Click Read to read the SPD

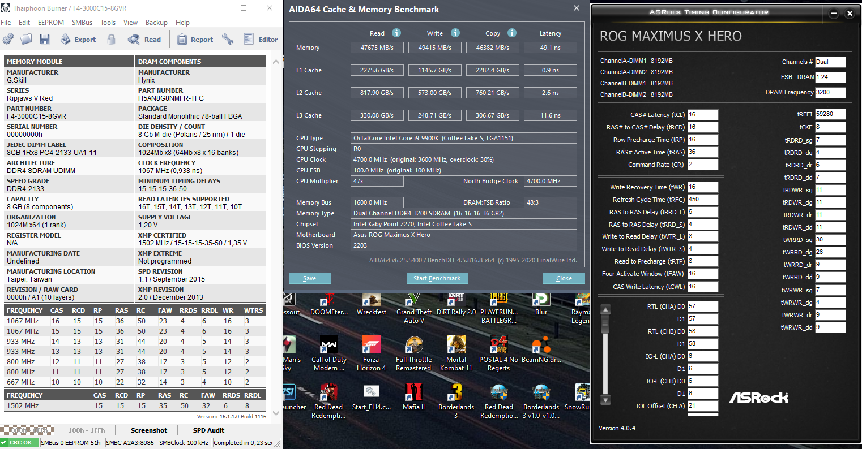[144, 39]
